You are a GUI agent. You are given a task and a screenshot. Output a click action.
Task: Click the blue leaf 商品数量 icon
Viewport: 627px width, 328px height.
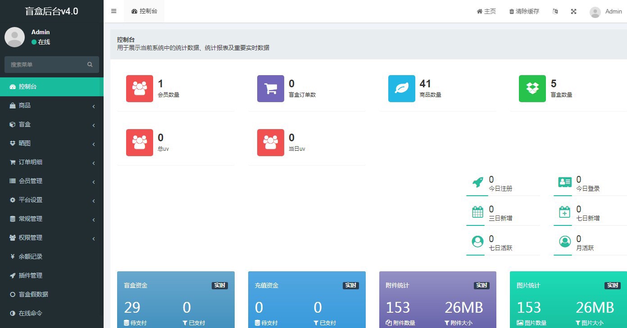tap(402, 89)
